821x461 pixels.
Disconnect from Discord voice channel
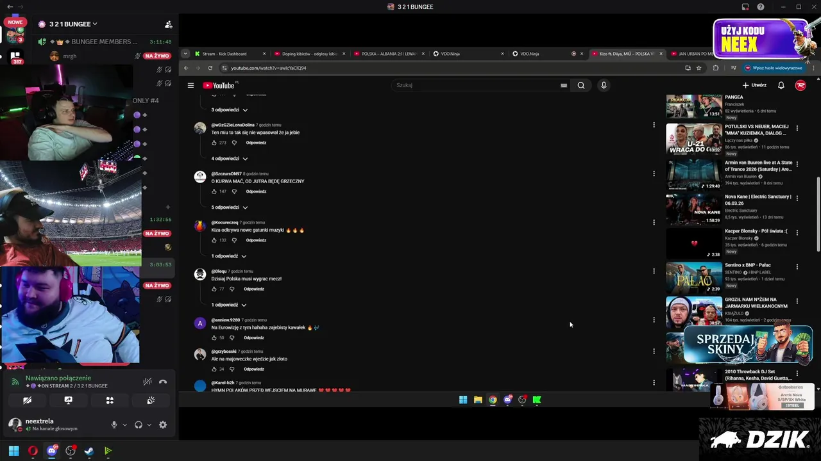[x=163, y=382]
